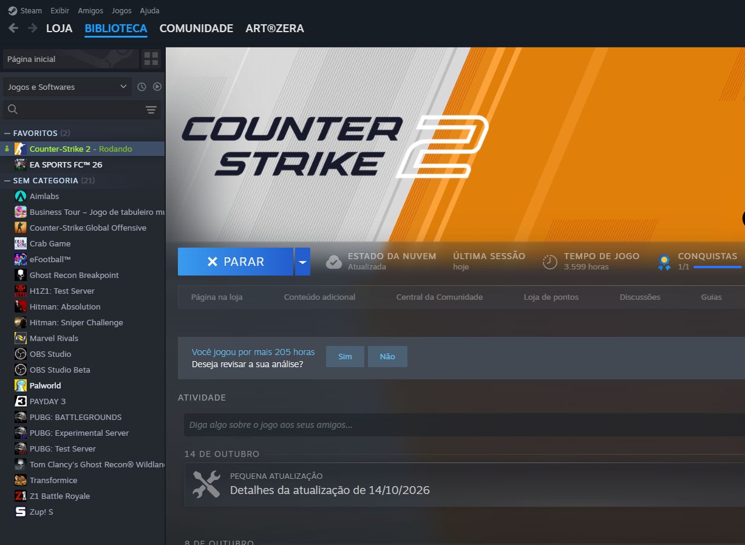The height and width of the screenshot is (545, 745).
Task: Open the PARAR button dropdown arrow
Action: pyautogui.click(x=302, y=262)
